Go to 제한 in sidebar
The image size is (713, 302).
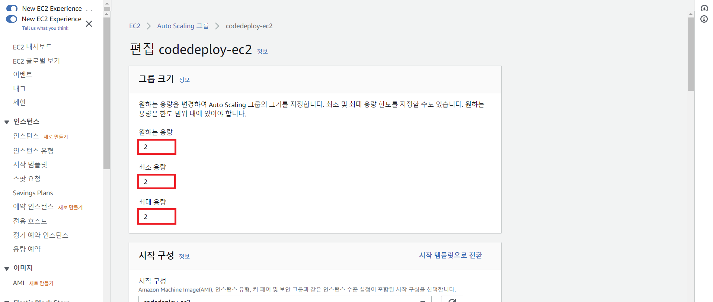coord(19,102)
